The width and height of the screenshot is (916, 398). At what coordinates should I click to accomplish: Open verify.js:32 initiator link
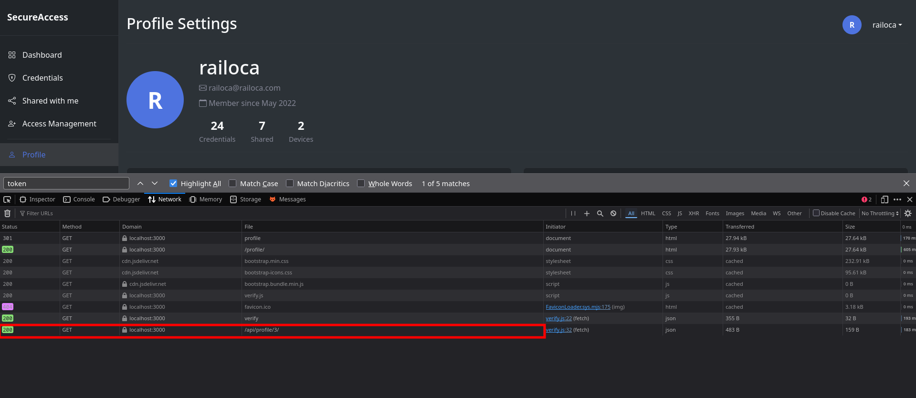[x=558, y=330]
